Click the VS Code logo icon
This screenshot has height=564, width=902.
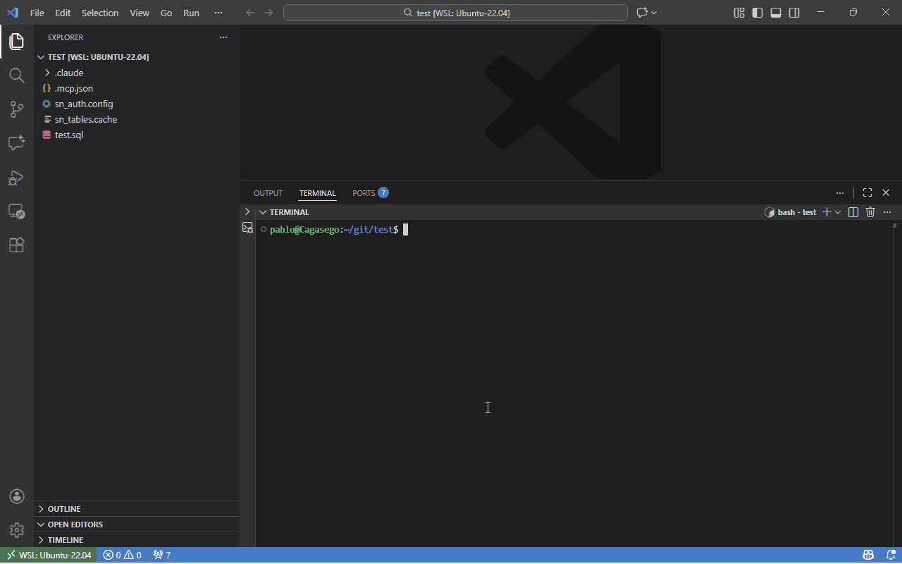click(13, 13)
